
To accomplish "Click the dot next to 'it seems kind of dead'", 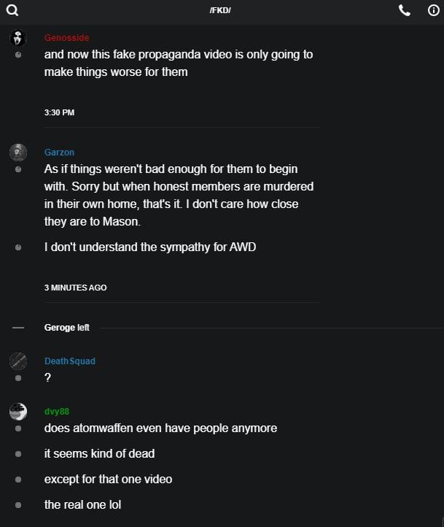I will click(x=18, y=454).
